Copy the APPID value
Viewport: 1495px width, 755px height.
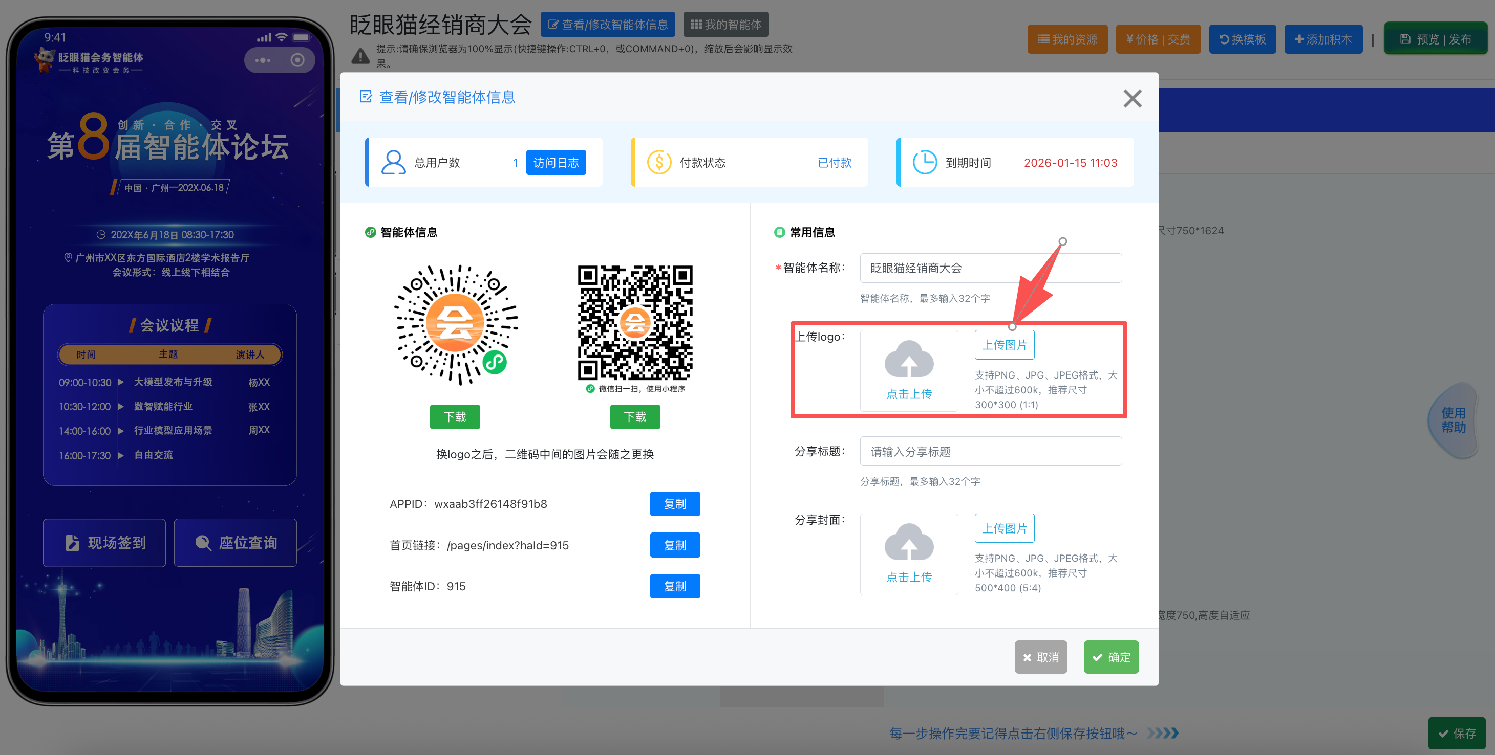pos(674,504)
